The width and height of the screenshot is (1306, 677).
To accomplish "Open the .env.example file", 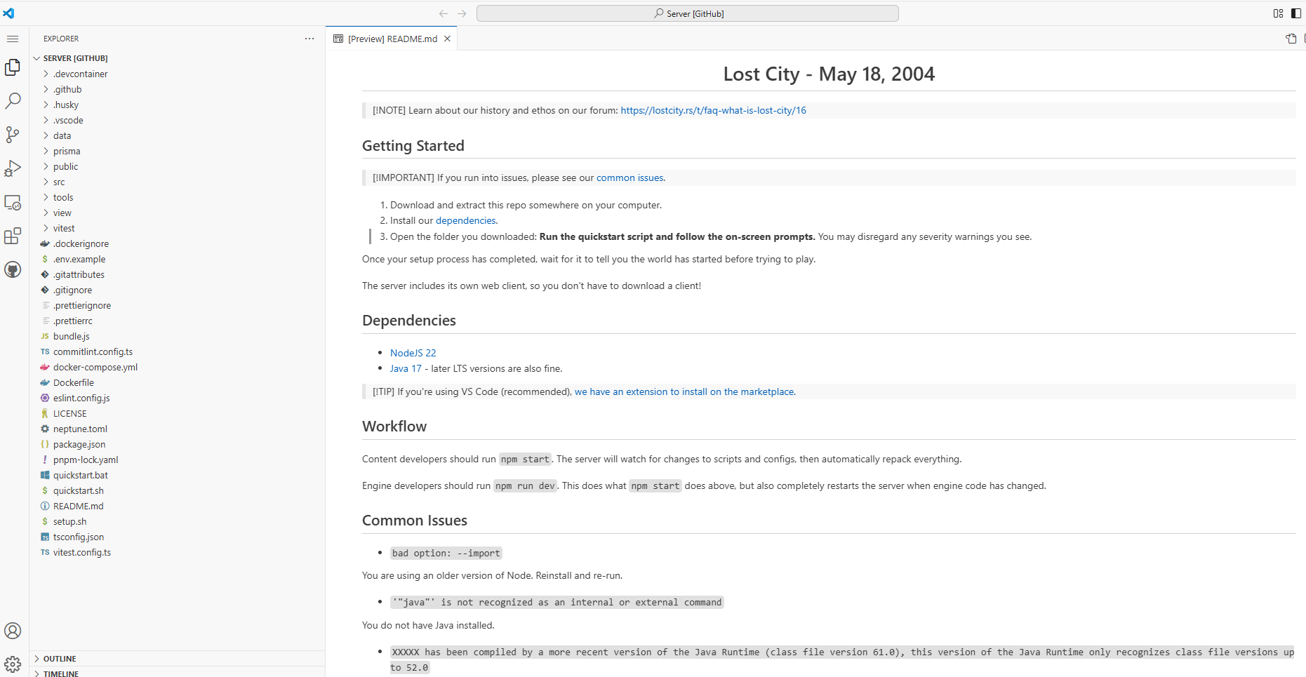I will click(178, 259).
